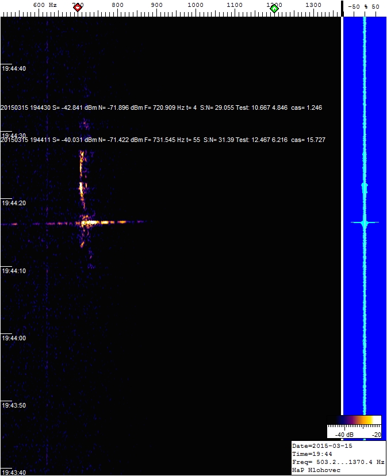This screenshot has height=476, width=387.
Task: Click the red diamond frequency marker
Action: coord(78,7)
